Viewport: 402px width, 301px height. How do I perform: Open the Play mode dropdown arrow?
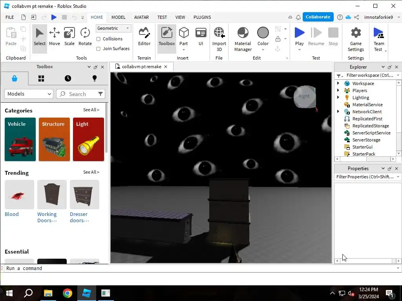click(x=300, y=50)
